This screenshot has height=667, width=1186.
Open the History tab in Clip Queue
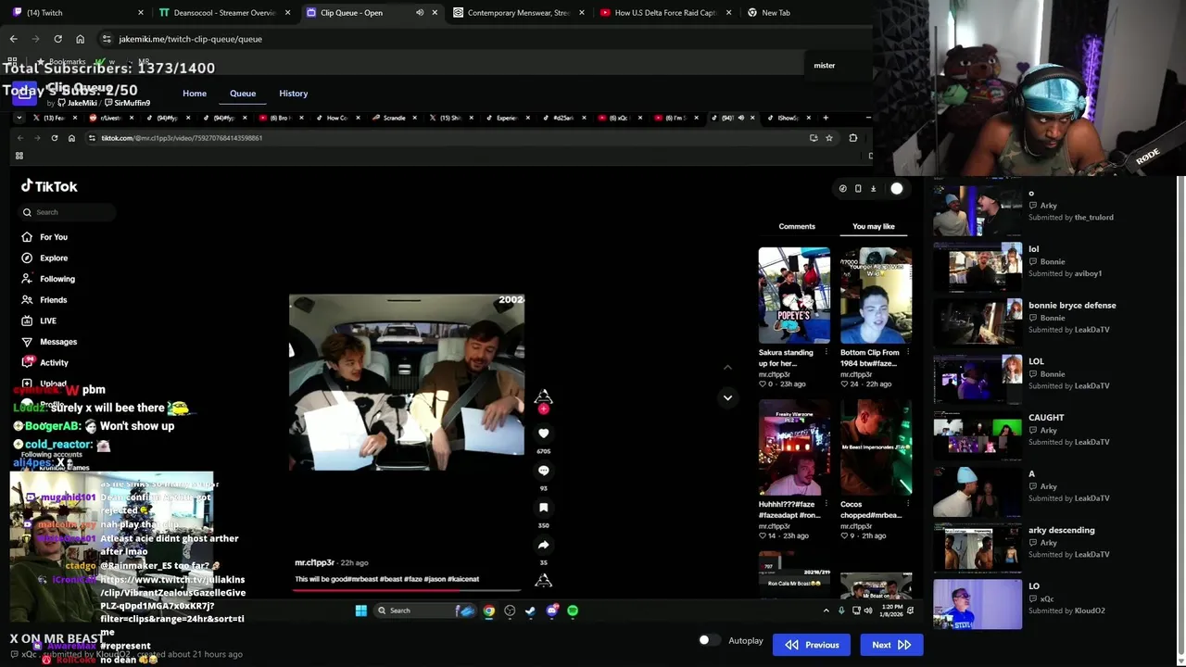[294, 94]
